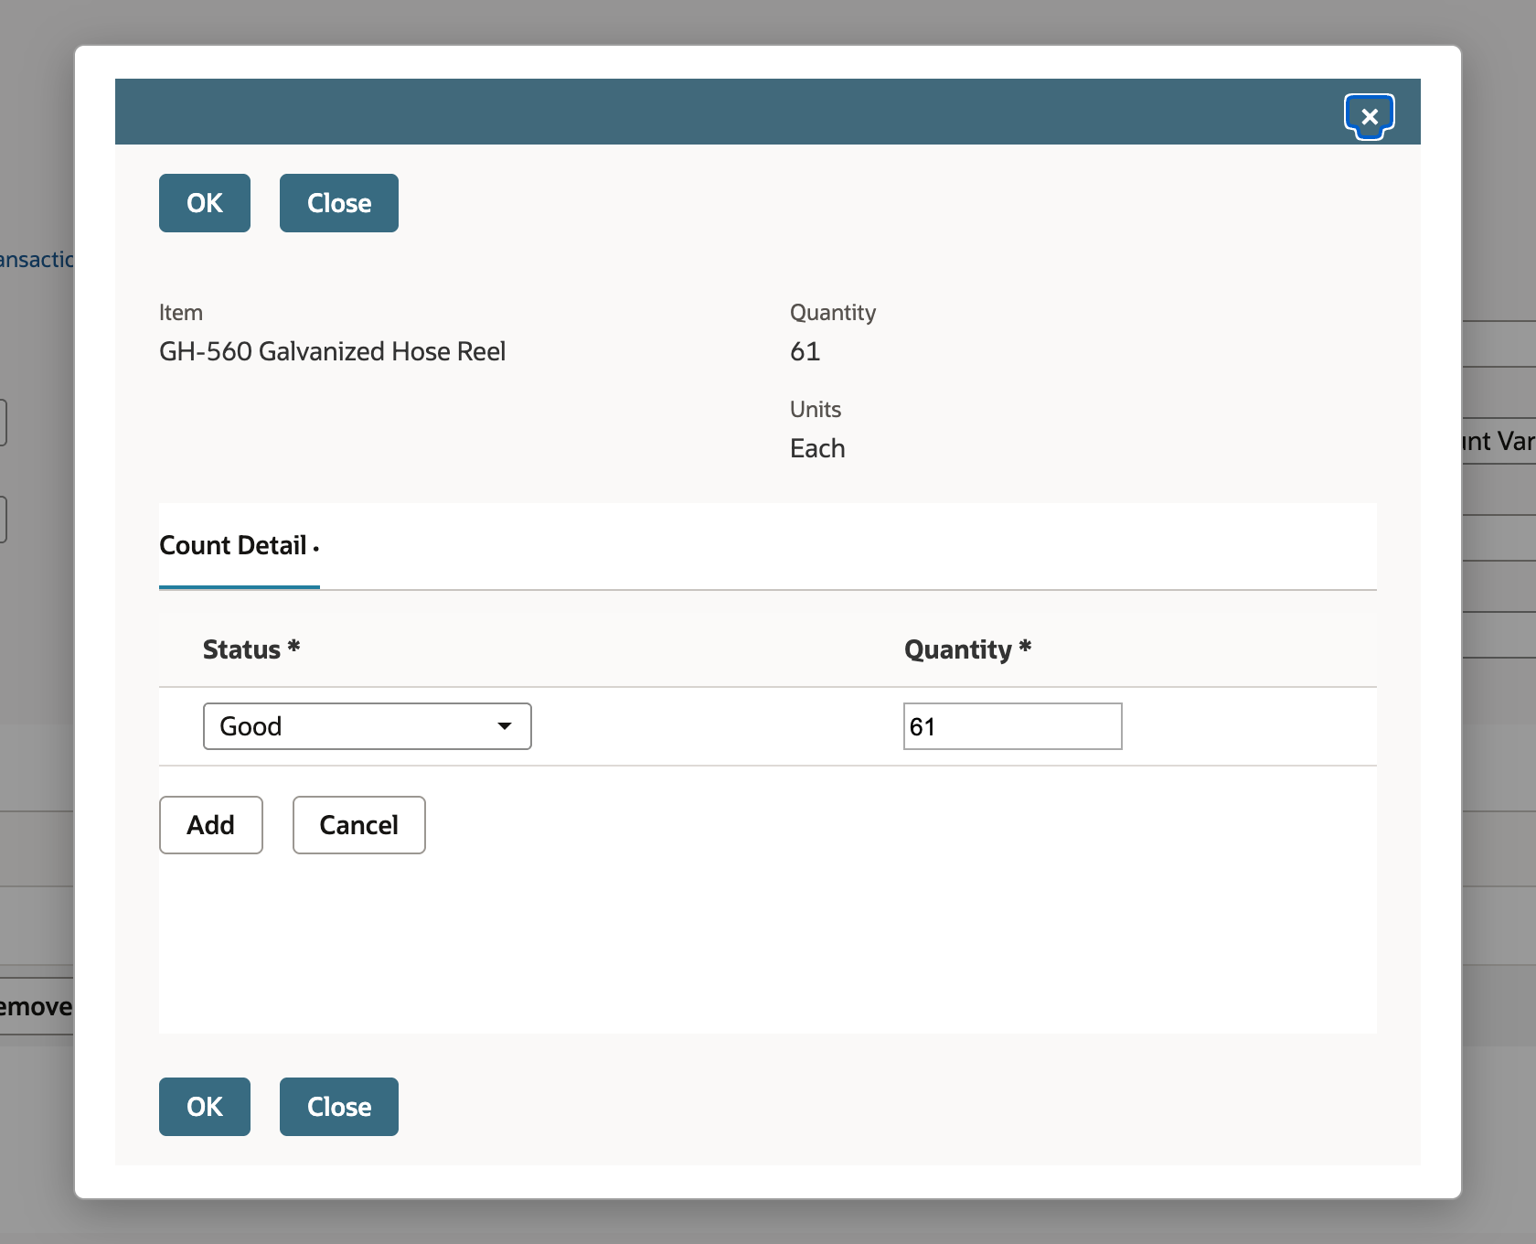The height and width of the screenshot is (1244, 1536).
Task: Click the Cancel button under Count Detail
Action: coord(359,825)
